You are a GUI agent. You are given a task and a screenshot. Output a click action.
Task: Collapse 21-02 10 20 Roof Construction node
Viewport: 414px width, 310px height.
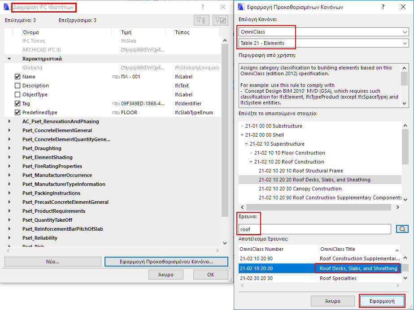[x=251, y=162]
